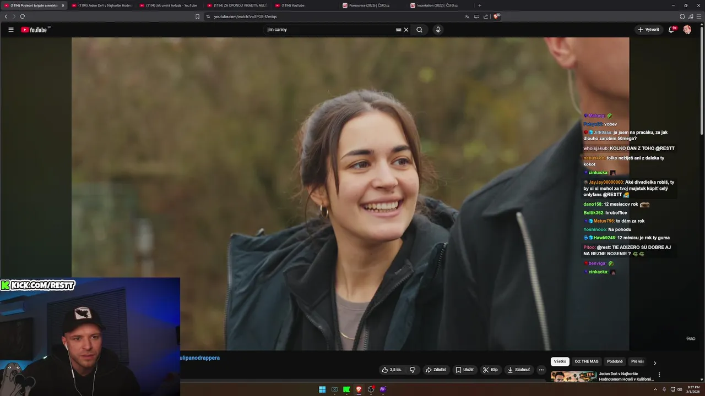This screenshot has width=705, height=396.
Task: Go to the YouTube home logo
Action: [x=34, y=30]
